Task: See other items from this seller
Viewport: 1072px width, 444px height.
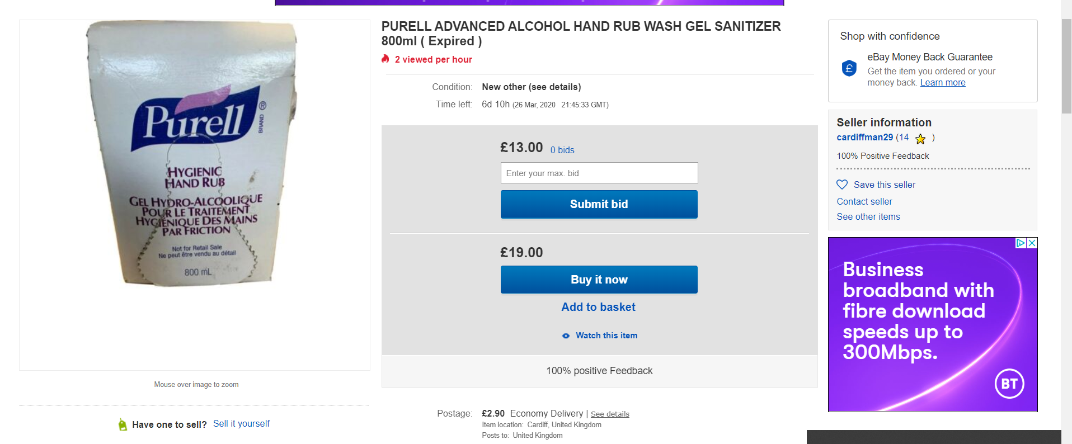Action: tap(868, 216)
